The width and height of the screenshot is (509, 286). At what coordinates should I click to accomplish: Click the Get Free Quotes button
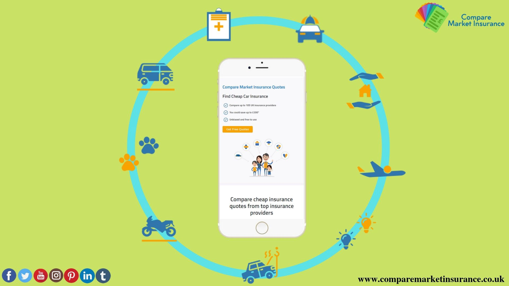[238, 129]
